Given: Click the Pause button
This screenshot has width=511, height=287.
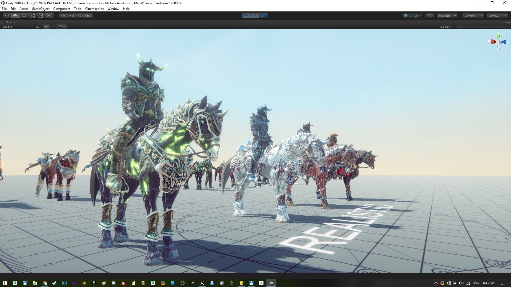Looking at the screenshot, I should click(x=255, y=16).
